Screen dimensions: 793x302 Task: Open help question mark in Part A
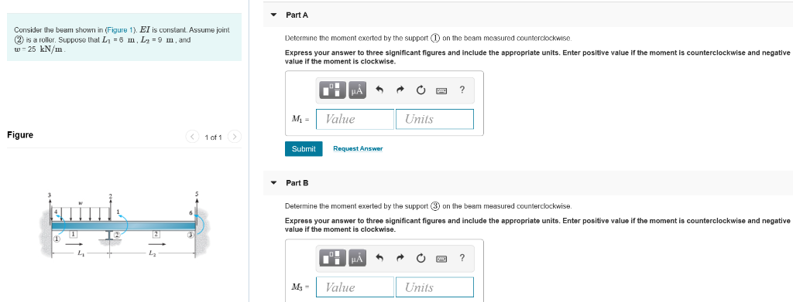point(462,90)
